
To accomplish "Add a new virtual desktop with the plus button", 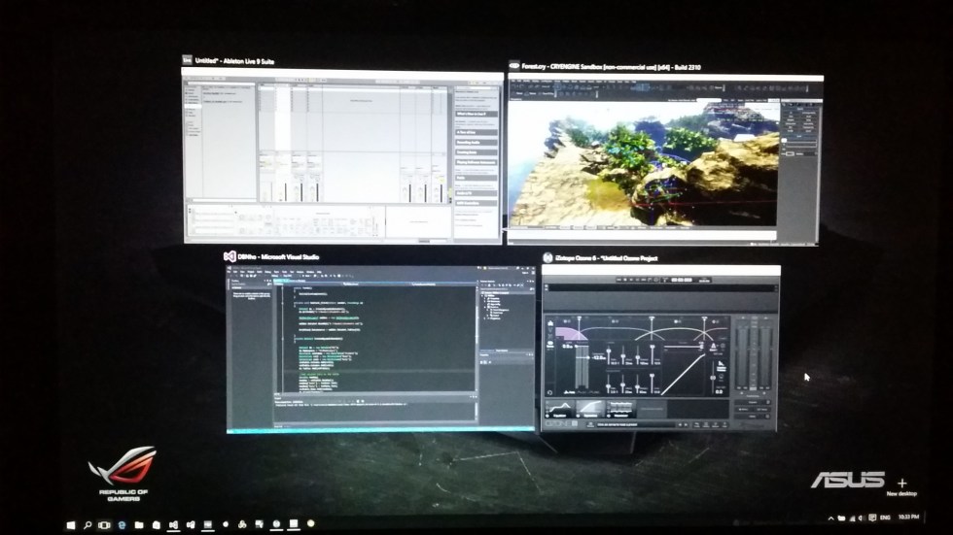I will pos(902,483).
